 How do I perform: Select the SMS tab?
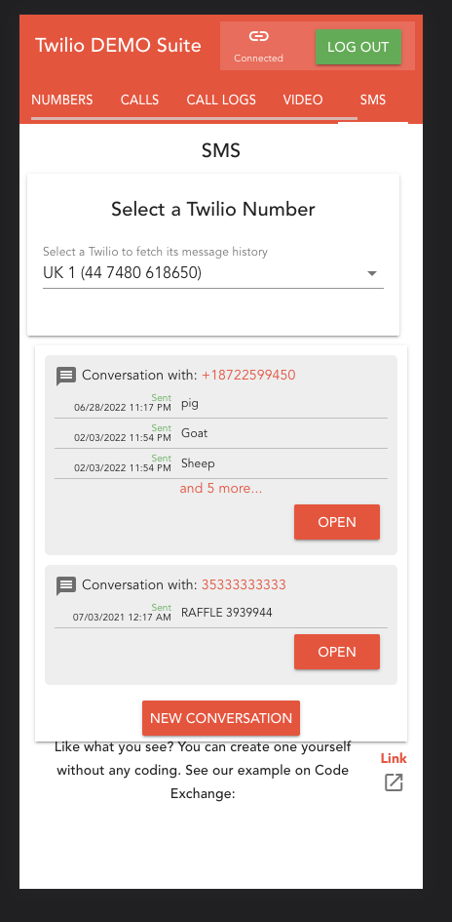tap(373, 100)
